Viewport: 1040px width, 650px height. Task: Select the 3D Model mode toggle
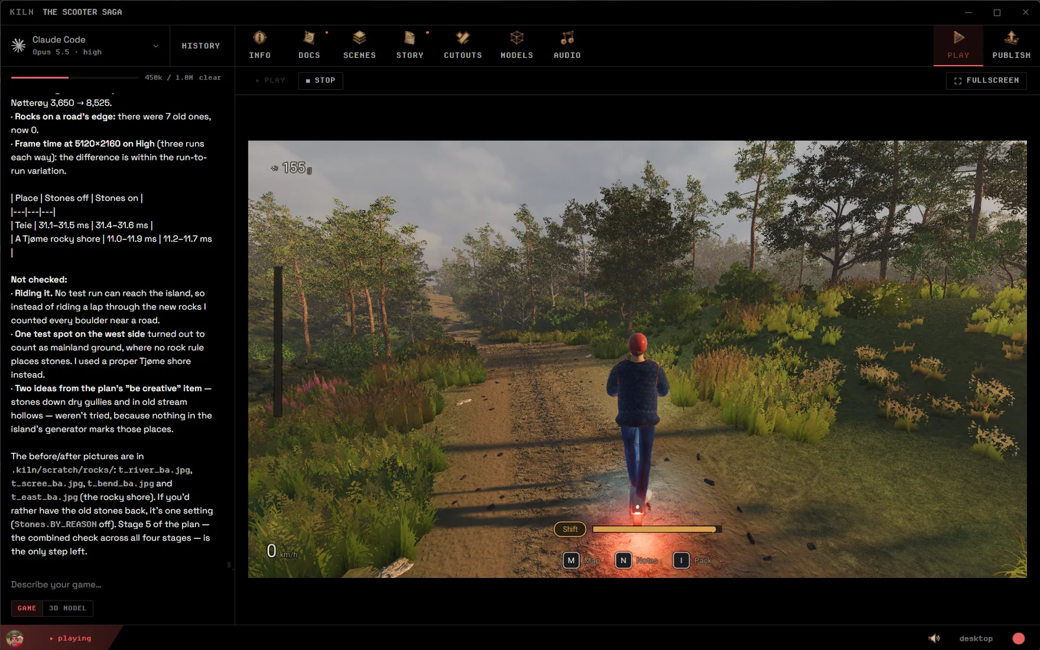click(x=68, y=608)
